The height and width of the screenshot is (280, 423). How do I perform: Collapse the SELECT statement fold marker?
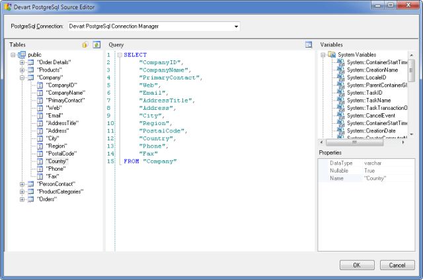[x=120, y=55]
